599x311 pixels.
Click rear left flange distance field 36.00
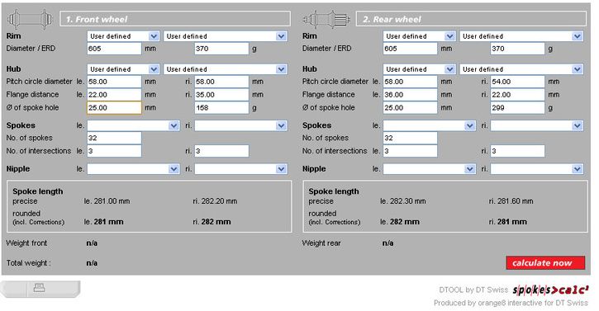coord(411,95)
